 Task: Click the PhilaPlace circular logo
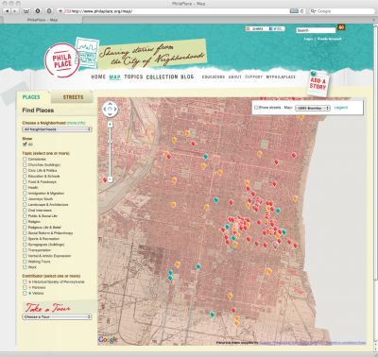[62, 60]
